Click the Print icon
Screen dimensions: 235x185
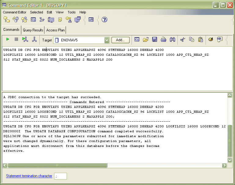click(x=163, y=39)
